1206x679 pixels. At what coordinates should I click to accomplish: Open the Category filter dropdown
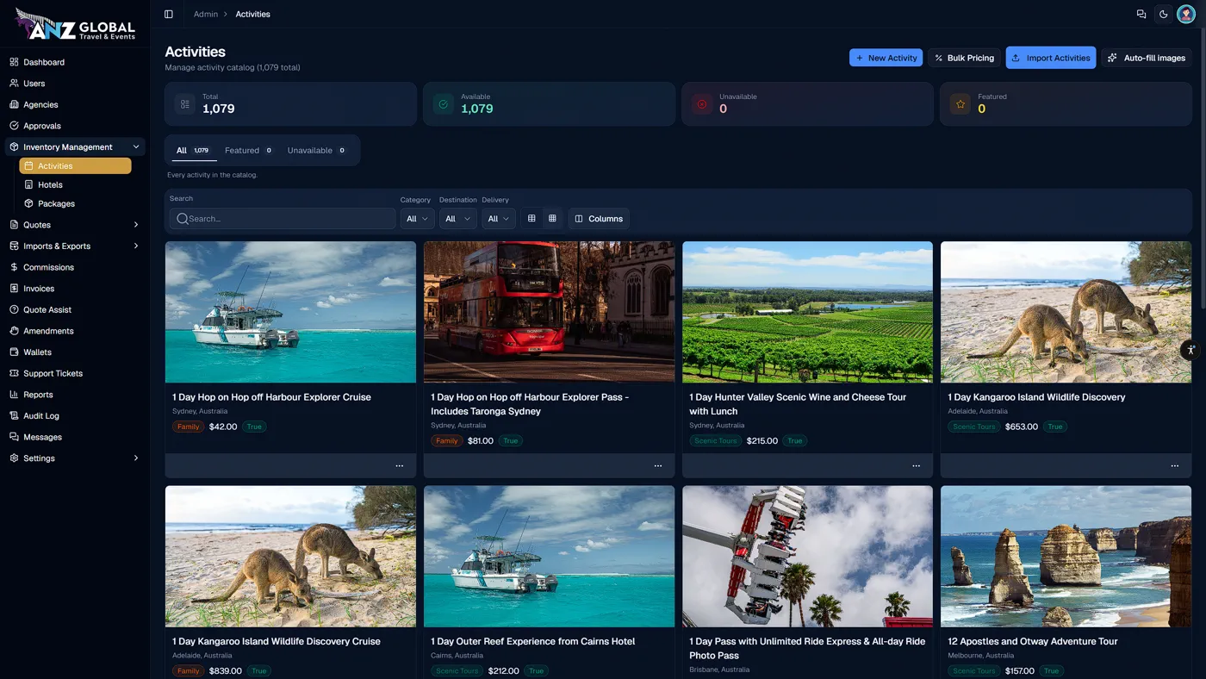417,219
